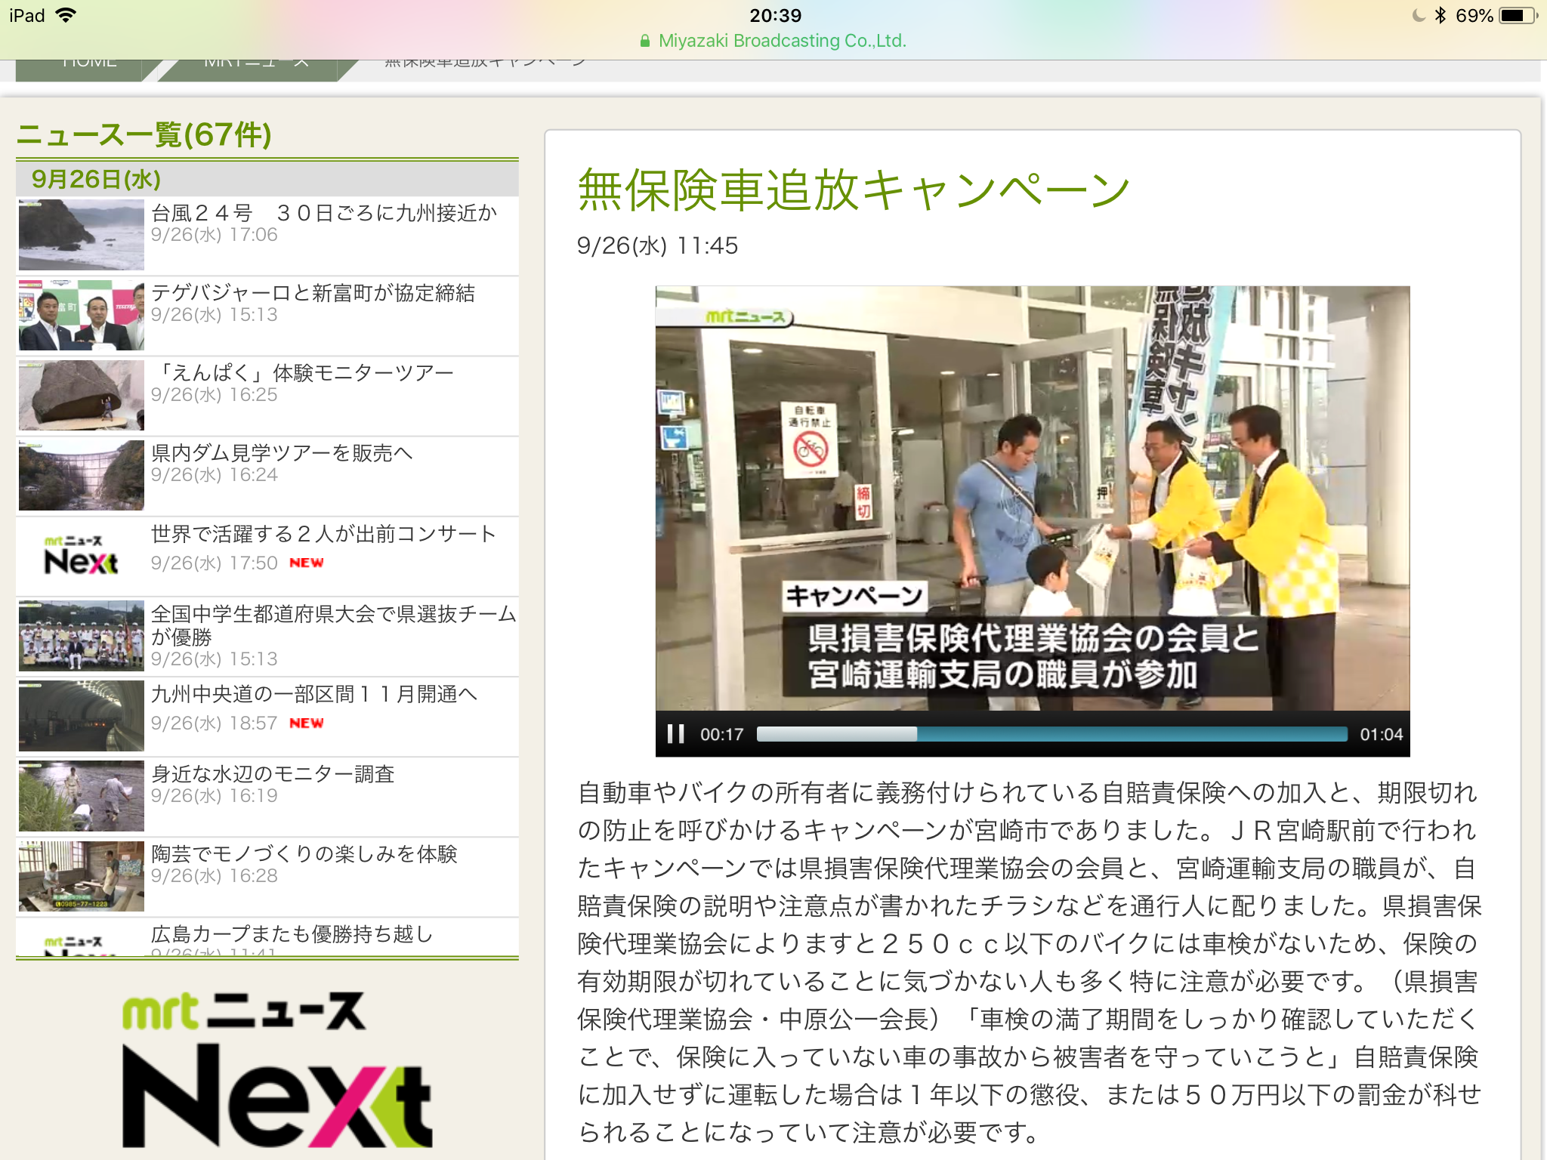The width and height of the screenshot is (1547, 1160).
Task: Tap the battery indicator icon
Action: [x=1518, y=15]
